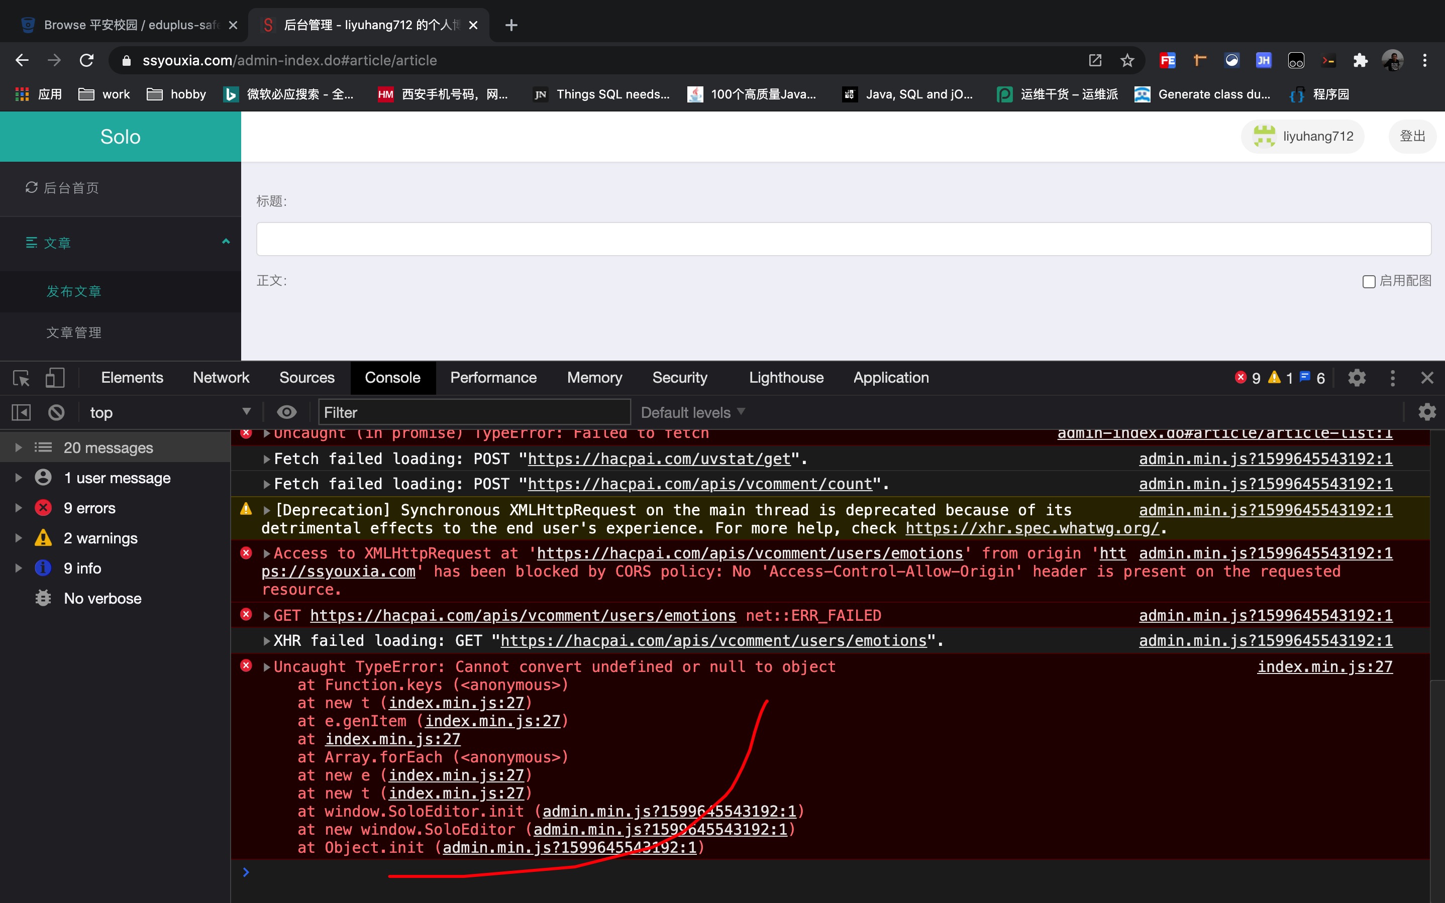
Task: Switch to the Network tab
Action: (x=221, y=378)
